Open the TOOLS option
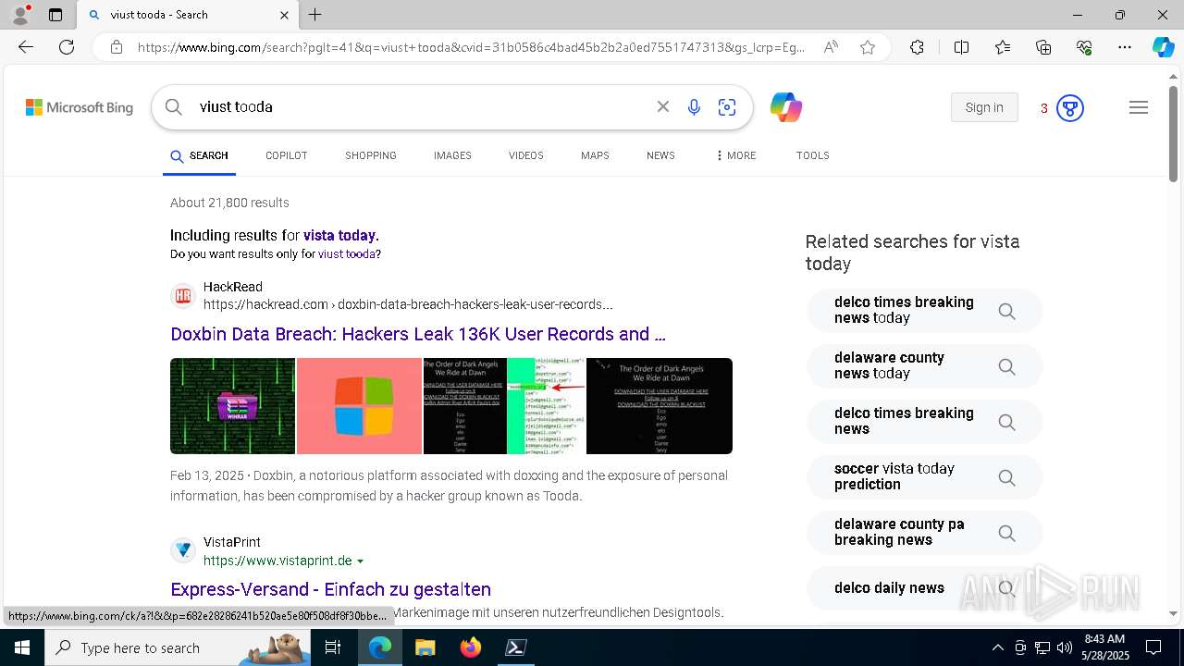This screenshot has width=1184, height=666. click(813, 155)
